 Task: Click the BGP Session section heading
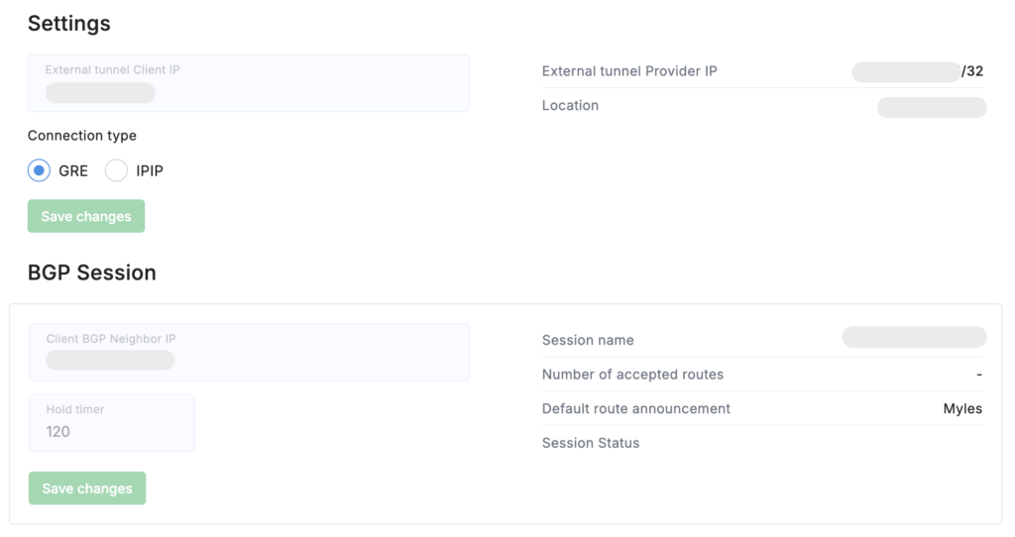click(x=91, y=272)
